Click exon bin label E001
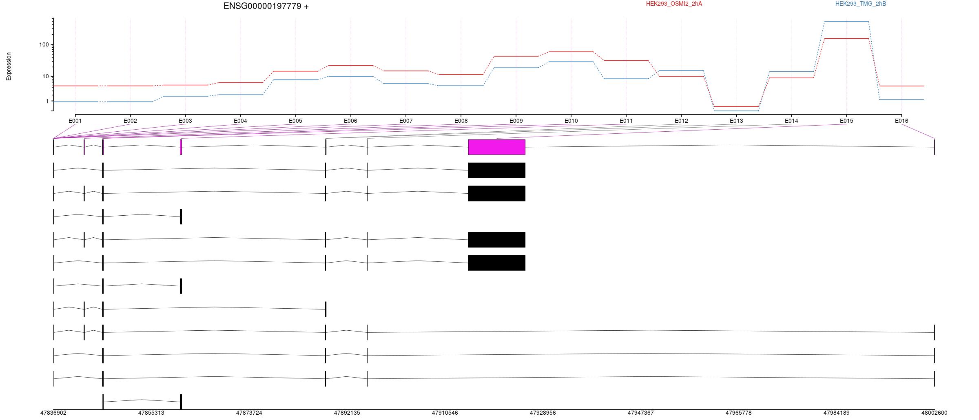Viewport: 979px width, 420px height. pos(75,121)
